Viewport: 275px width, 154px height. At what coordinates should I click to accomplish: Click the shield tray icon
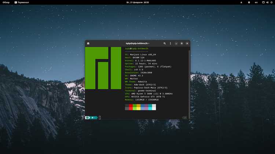click(249, 3)
